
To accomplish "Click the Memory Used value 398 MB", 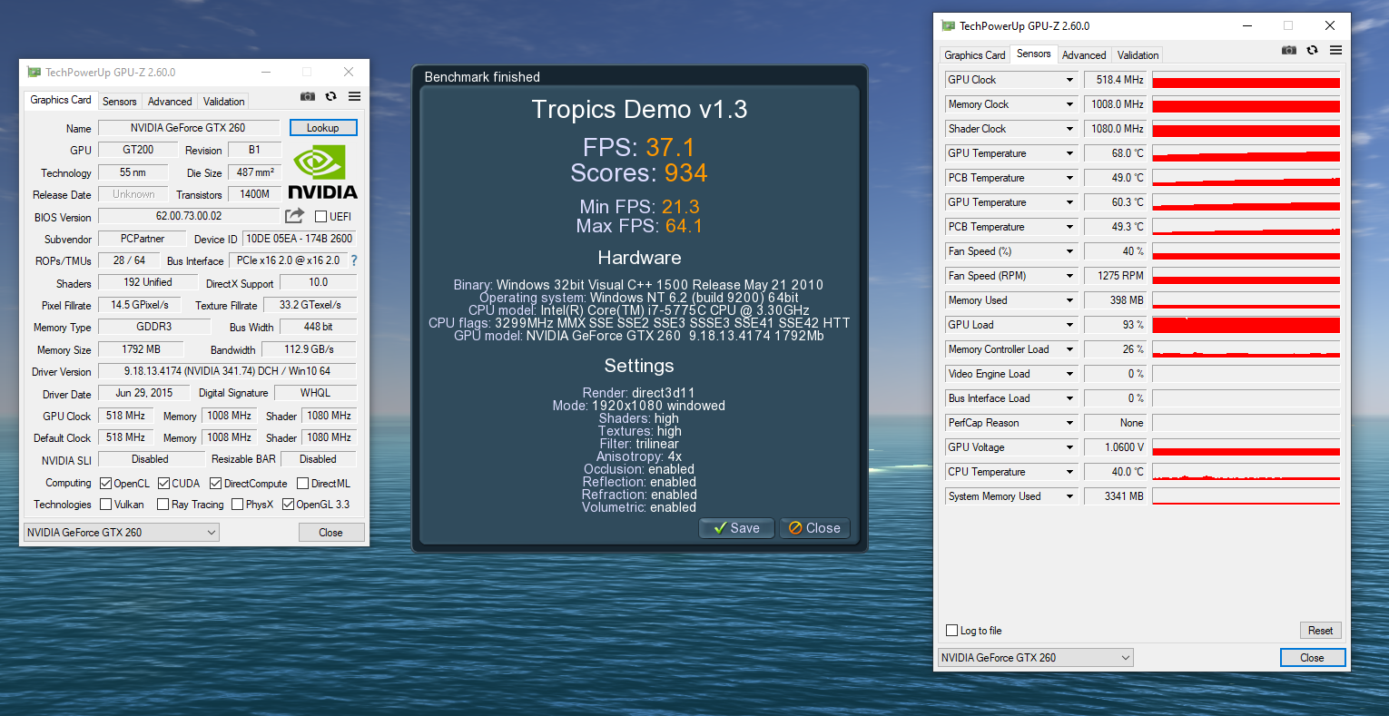I will point(1116,300).
